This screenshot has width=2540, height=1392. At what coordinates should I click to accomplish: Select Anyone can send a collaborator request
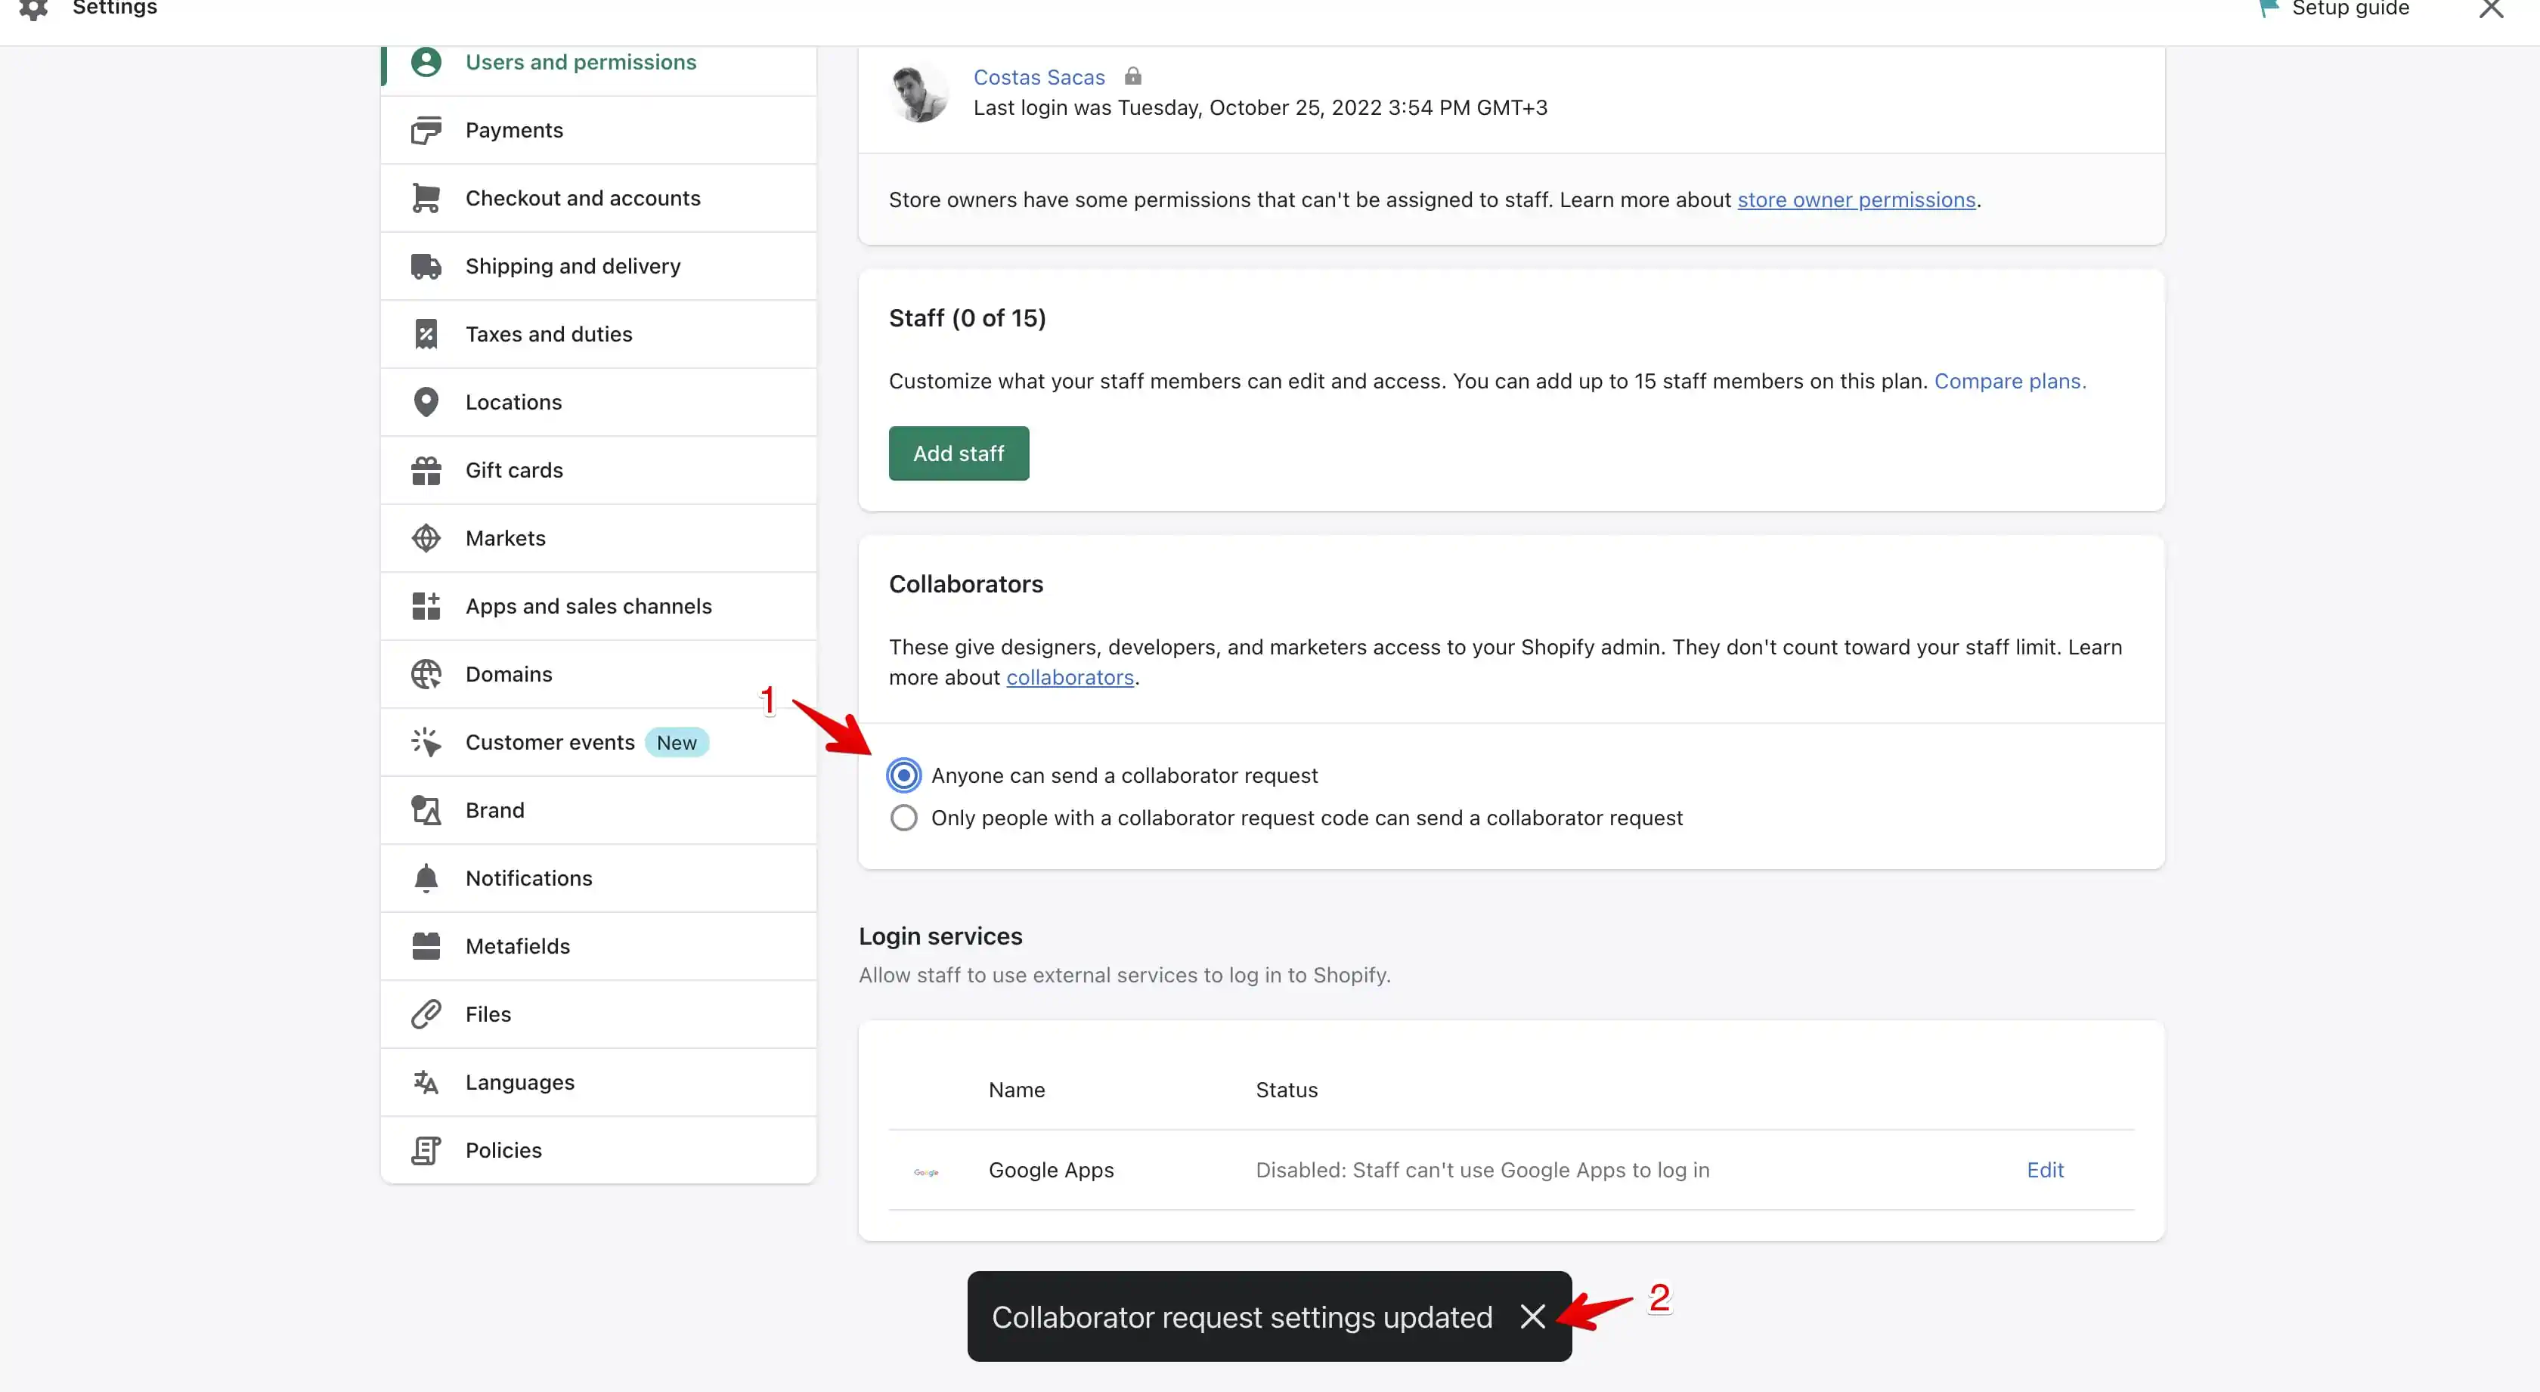point(903,776)
